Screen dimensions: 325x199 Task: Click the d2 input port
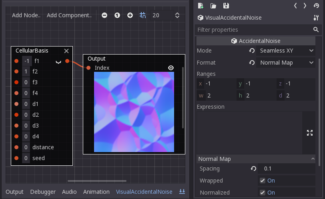coord(16,115)
